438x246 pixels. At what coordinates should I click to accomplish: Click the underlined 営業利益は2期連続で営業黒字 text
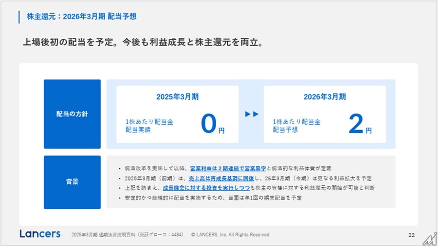(x=228, y=168)
